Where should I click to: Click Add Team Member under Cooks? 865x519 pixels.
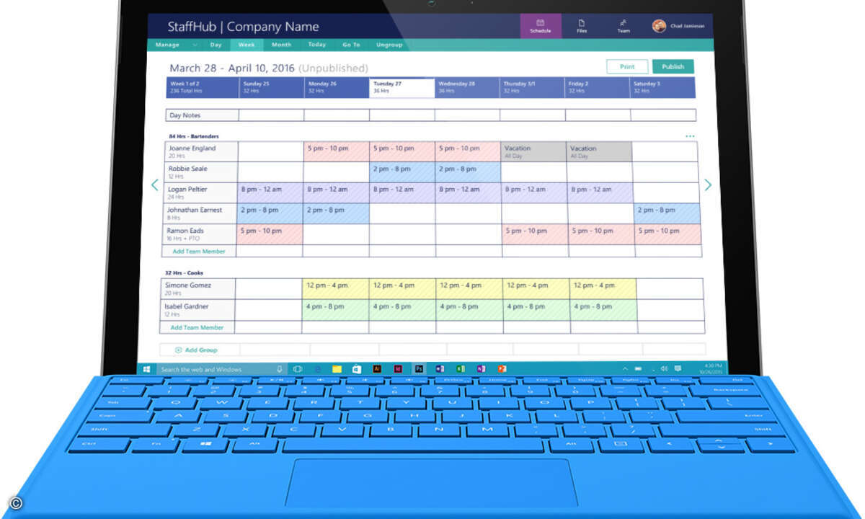tap(197, 327)
